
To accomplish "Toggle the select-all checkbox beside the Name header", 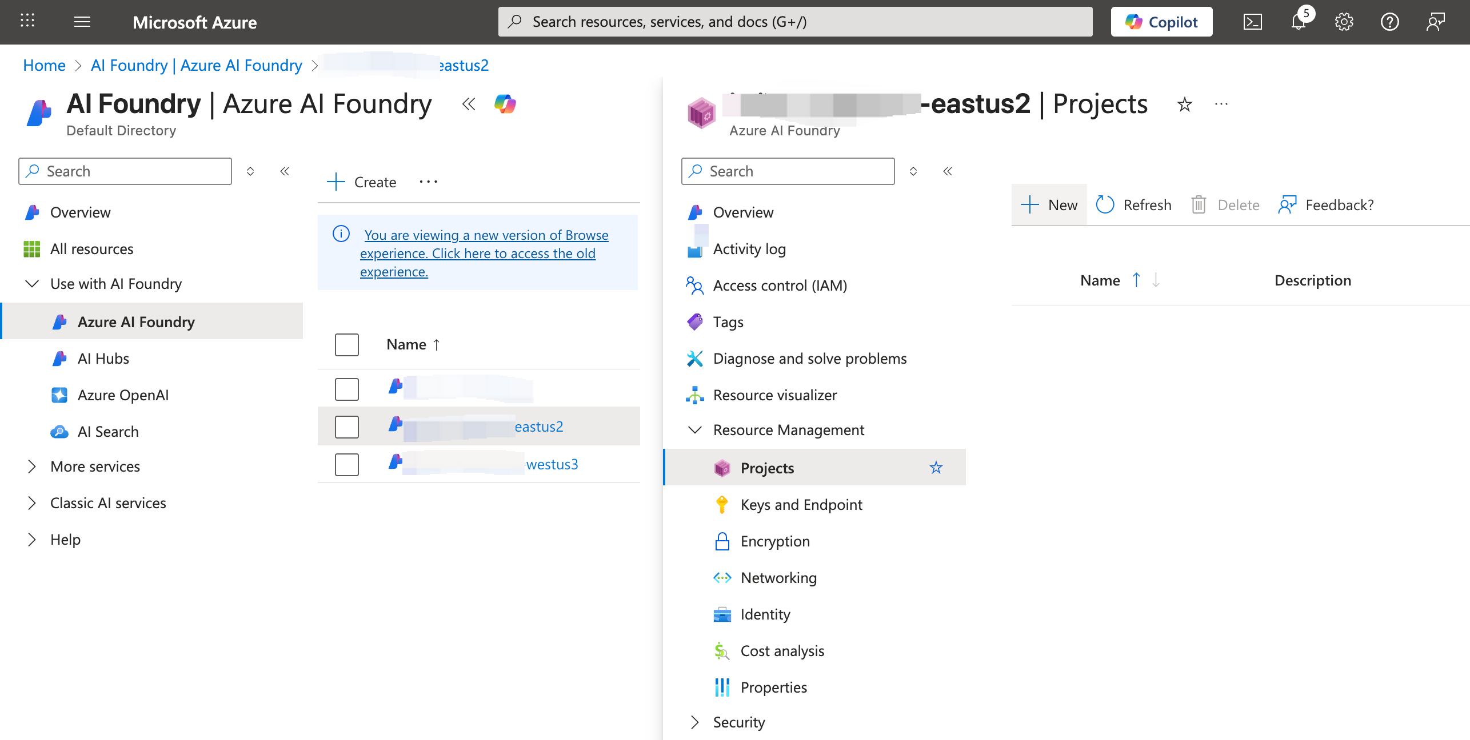I will coord(347,345).
